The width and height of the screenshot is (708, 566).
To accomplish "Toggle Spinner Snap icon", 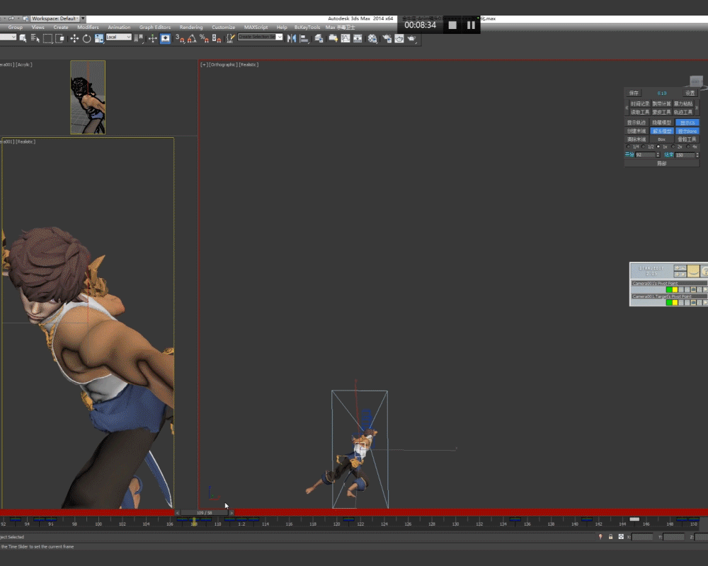I will click(216, 38).
